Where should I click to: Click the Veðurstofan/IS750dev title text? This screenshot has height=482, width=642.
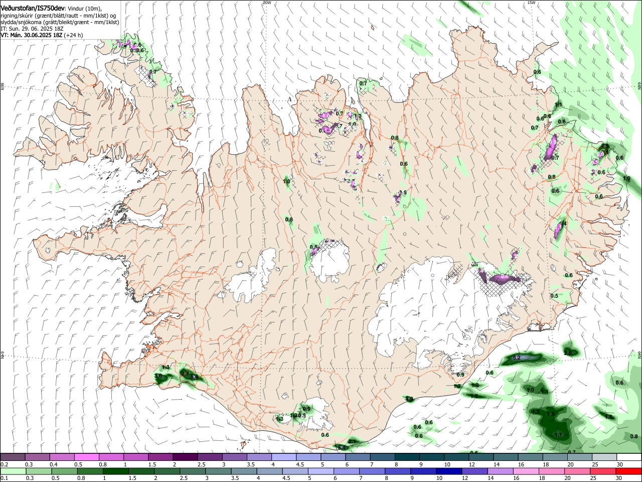tap(33, 9)
